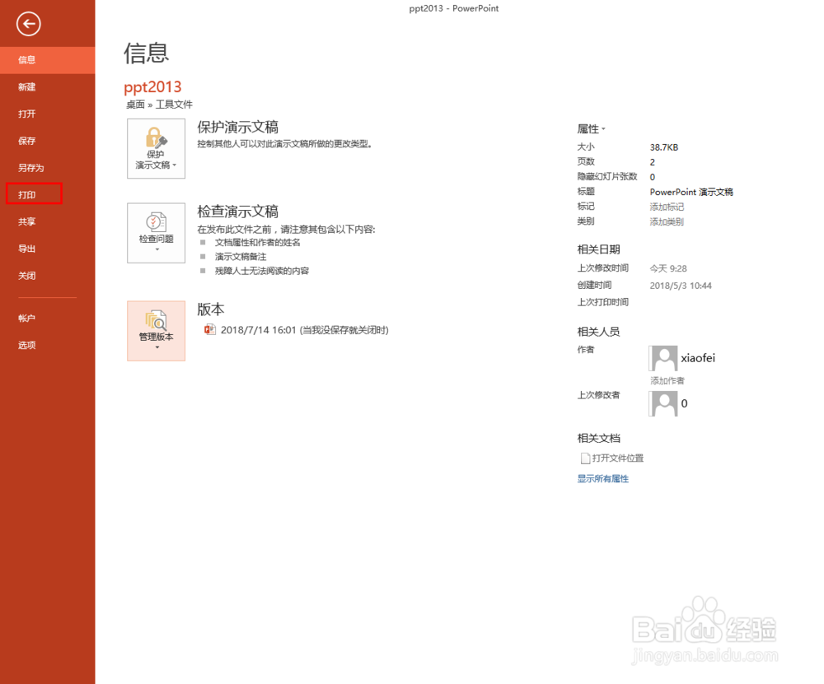Click the 添加作者 field
This screenshot has width=824, height=684.
(x=667, y=380)
